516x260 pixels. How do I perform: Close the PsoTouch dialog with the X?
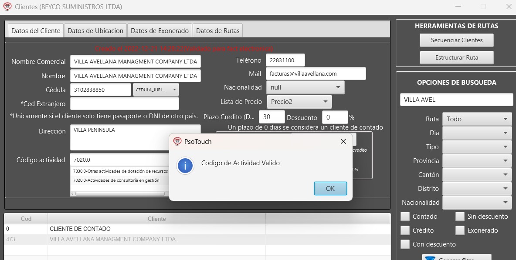343,141
